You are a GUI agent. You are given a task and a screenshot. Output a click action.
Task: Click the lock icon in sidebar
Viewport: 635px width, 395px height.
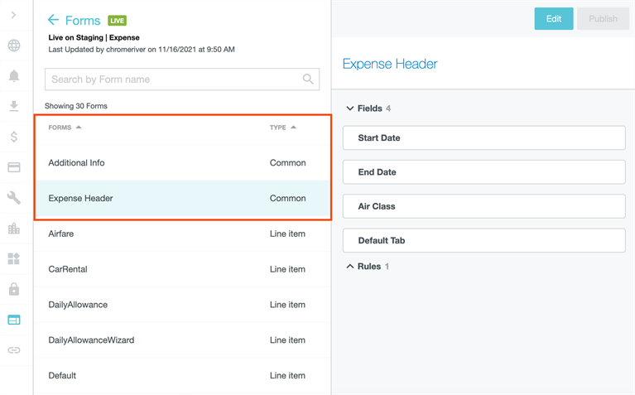coord(14,289)
